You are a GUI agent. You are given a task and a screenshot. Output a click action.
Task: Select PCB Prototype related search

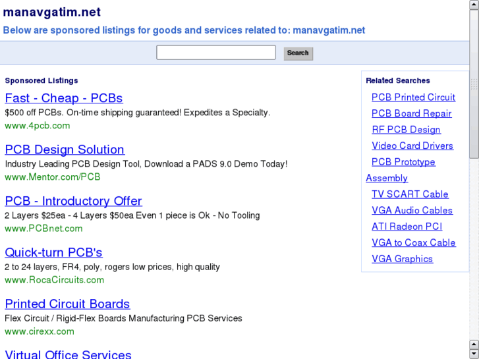403,162
